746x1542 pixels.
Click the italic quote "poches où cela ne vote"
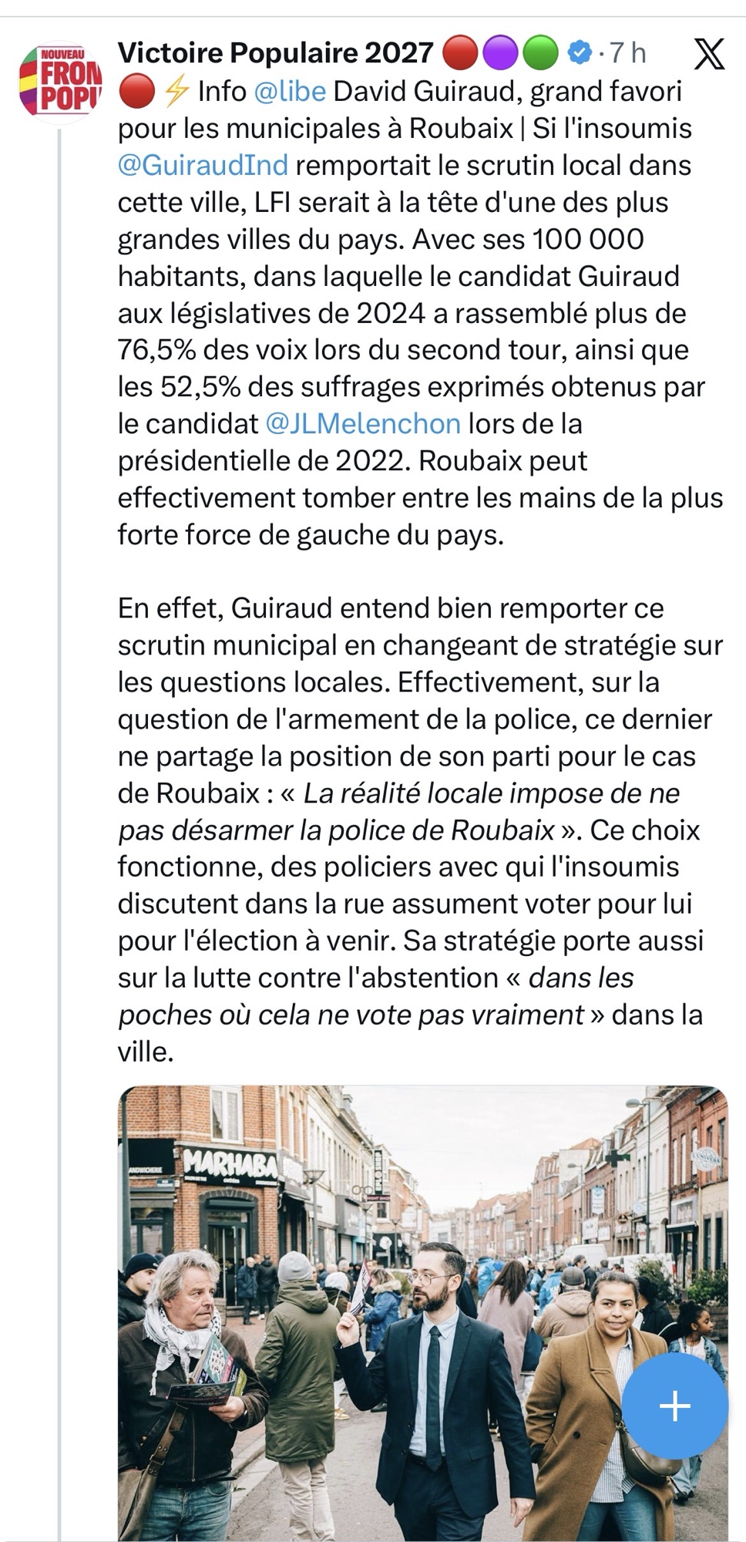(x=351, y=1015)
